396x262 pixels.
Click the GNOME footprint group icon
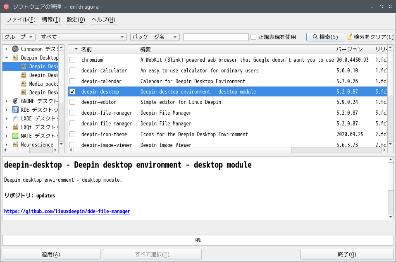[x=15, y=101]
